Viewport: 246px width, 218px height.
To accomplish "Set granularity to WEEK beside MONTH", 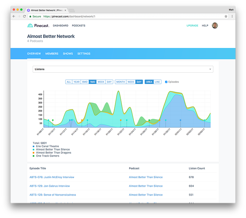I will coord(131,82).
